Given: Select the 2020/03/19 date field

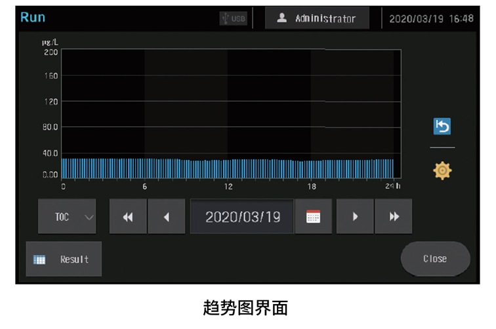Looking at the screenshot, I should pos(242,217).
